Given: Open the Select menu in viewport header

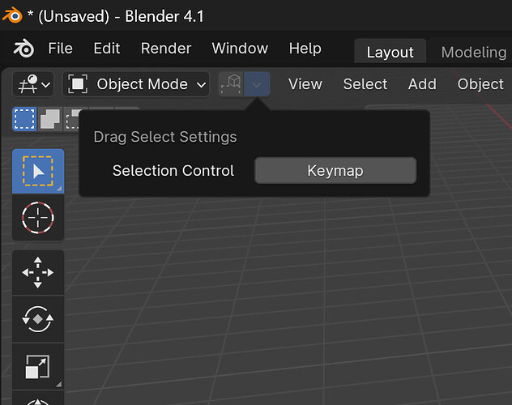Looking at the screenshot, I should point(365,84).
